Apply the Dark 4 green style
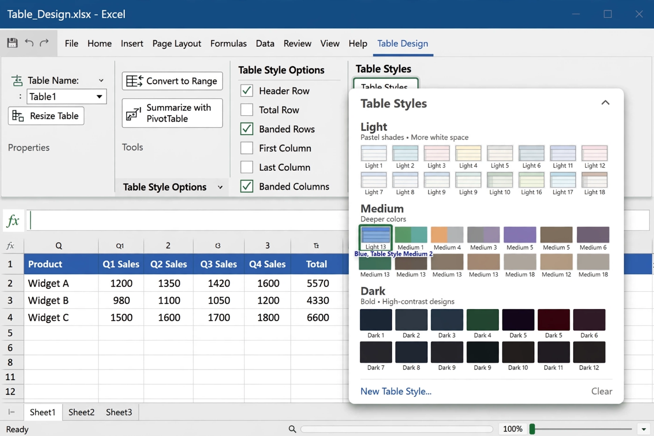The width and height of the screenshot is (654, 436). point(482,320)
